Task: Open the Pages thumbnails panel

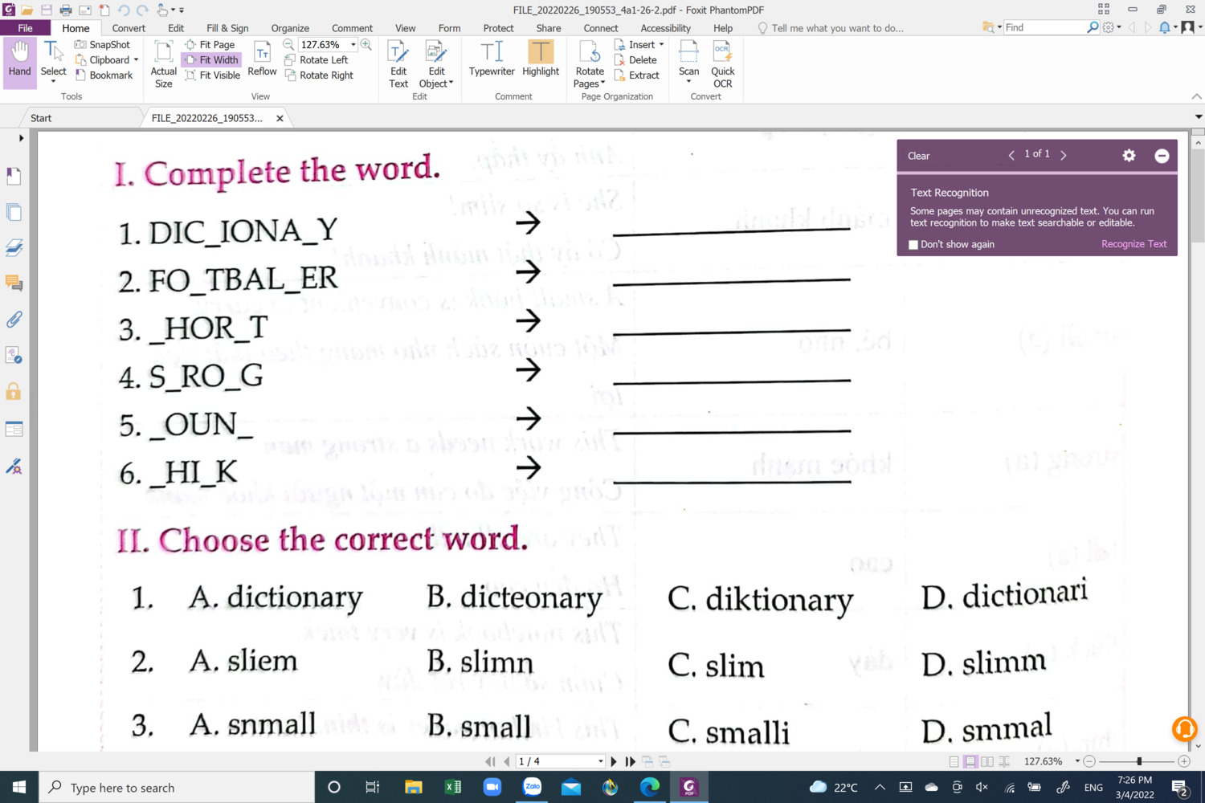Action: click(14, 212)
